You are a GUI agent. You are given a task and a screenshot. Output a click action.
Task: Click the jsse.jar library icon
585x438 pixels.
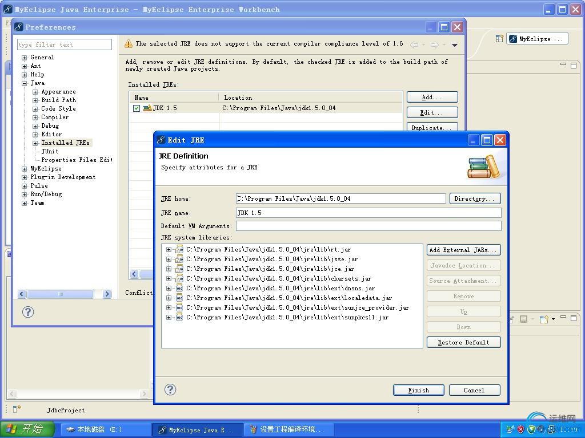[x=179, y=259]
